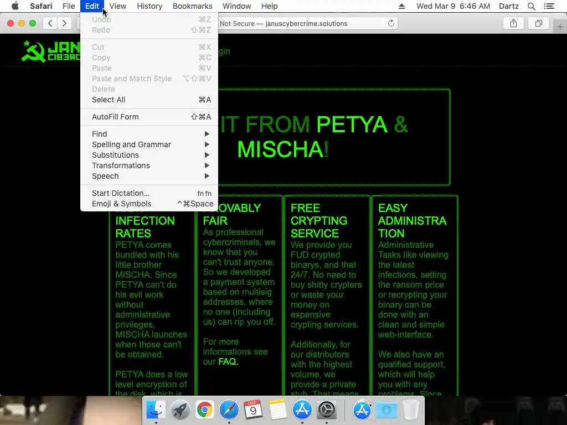Open the Help menu
This screenshot has height=425, width=567.
[270, 6]
